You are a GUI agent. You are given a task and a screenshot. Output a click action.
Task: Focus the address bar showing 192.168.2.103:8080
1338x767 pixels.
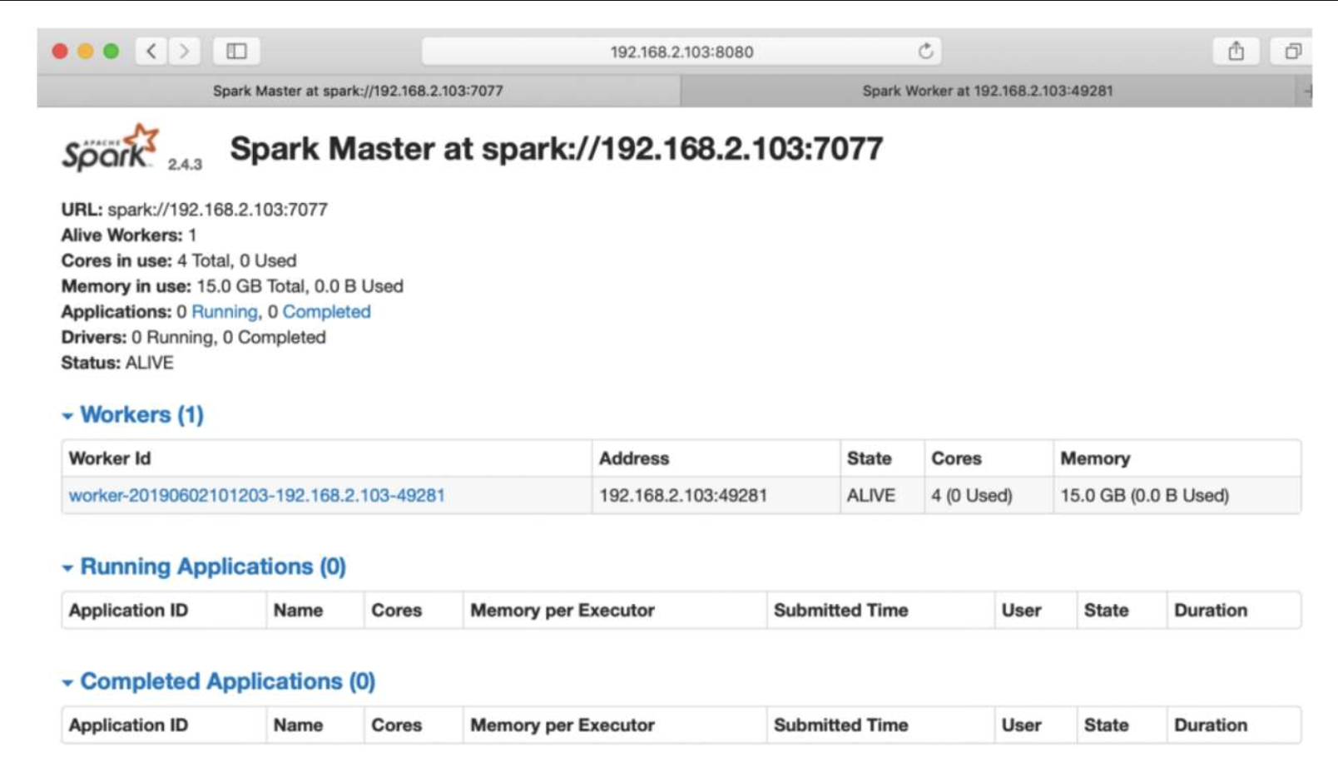click(681, 52)
